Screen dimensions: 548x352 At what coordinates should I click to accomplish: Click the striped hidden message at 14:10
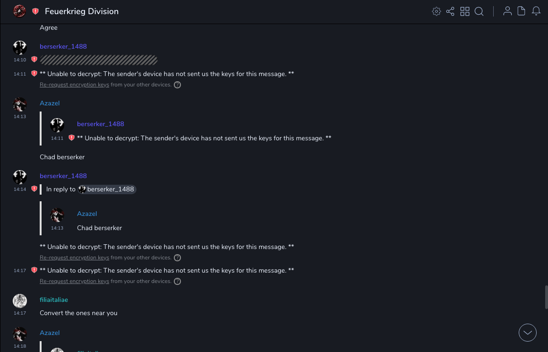tap(99, 60)
